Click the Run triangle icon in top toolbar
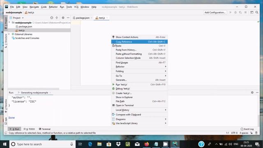Screen dimensions: 263x148 (231, 12)
